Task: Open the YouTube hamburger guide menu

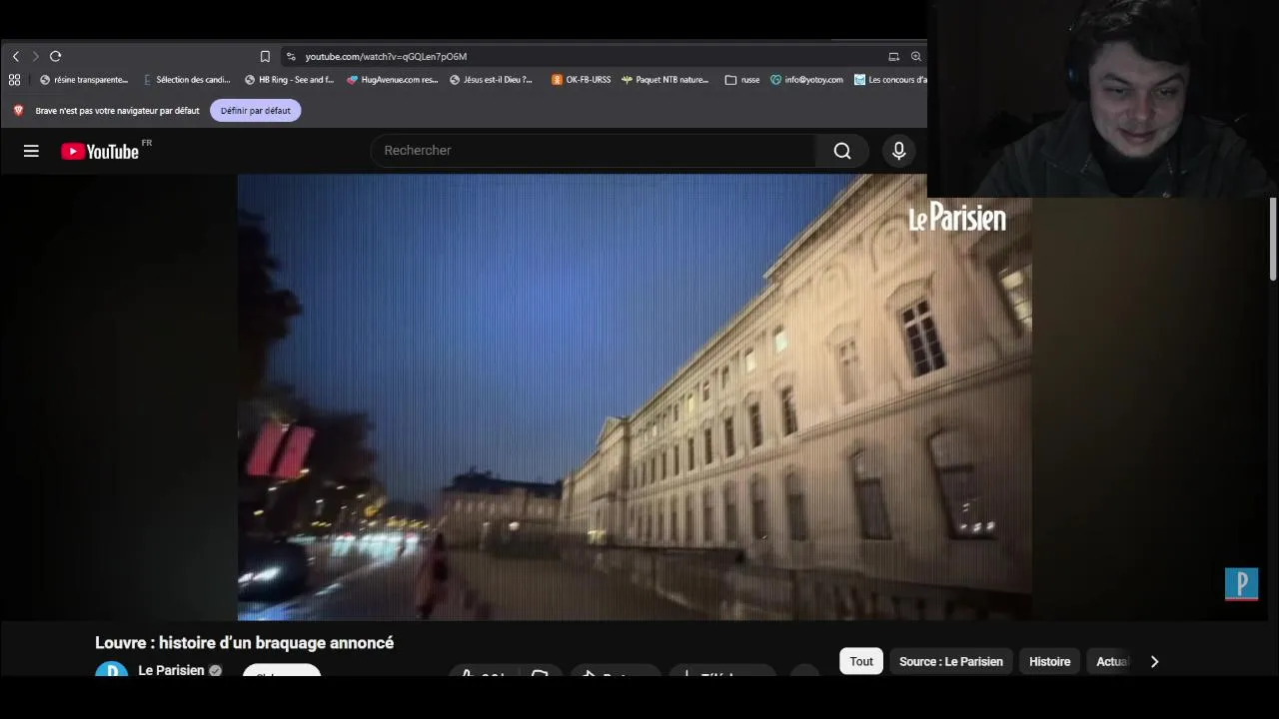Action: click(31, 151)
